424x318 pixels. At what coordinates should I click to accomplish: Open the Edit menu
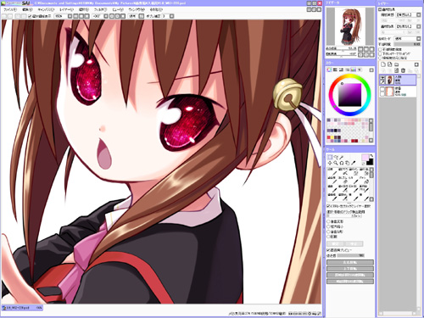point(28,9)
